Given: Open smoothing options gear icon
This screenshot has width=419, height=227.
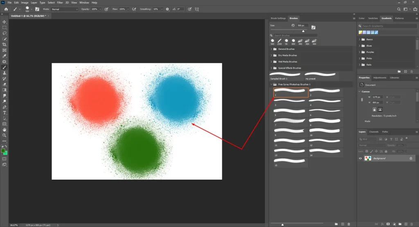Looking at the screenshot, I should [167, 9].
